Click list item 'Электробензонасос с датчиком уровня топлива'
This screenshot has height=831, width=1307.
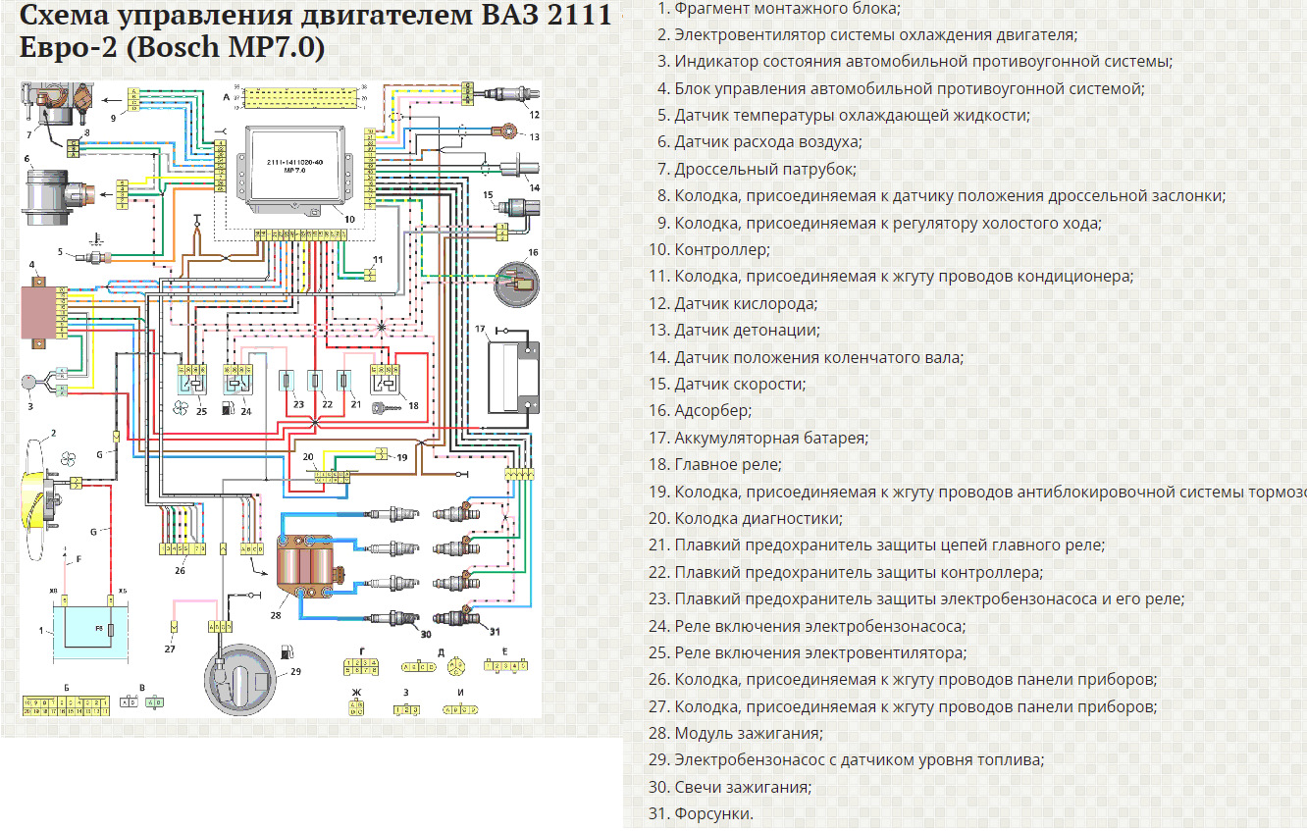tap(860, 759)
